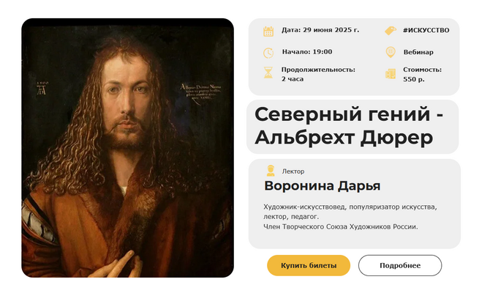
Task: Click the lecturer person icon
Action: (270, 171)
